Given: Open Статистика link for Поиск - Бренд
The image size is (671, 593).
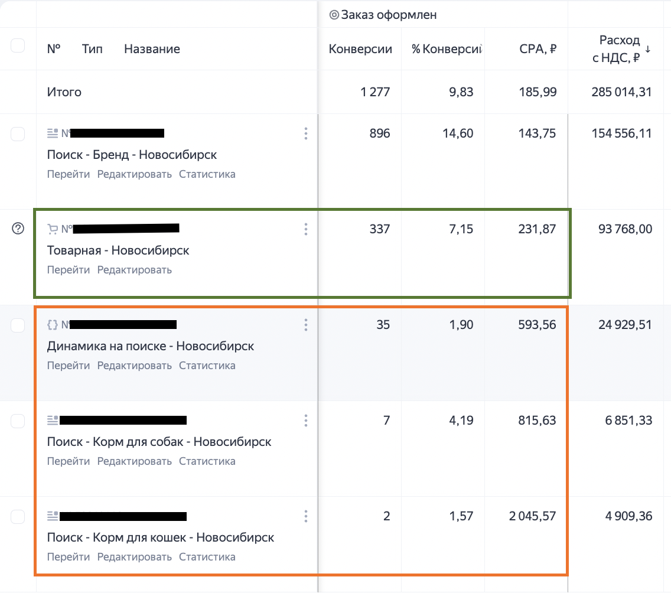Looking at the screenshot, I should pos(207,174).
